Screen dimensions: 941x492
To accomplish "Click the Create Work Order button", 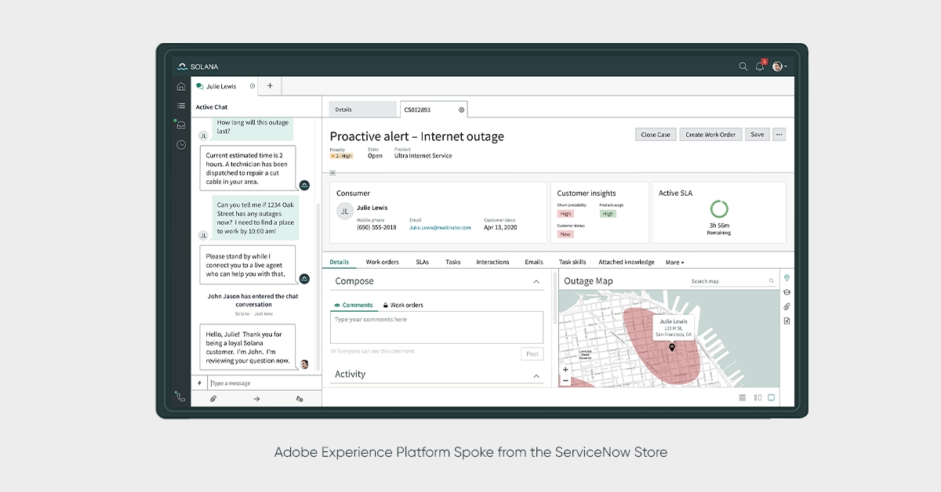I will click(710, 134).
